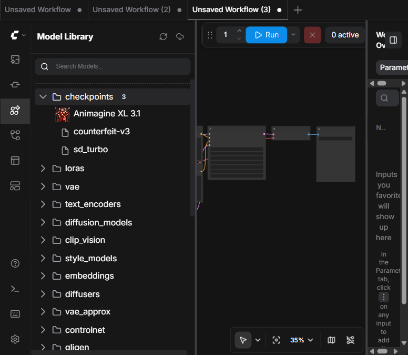Select the Animagine XL 3.1 model
408x355 pixels.
coord(107,114)
